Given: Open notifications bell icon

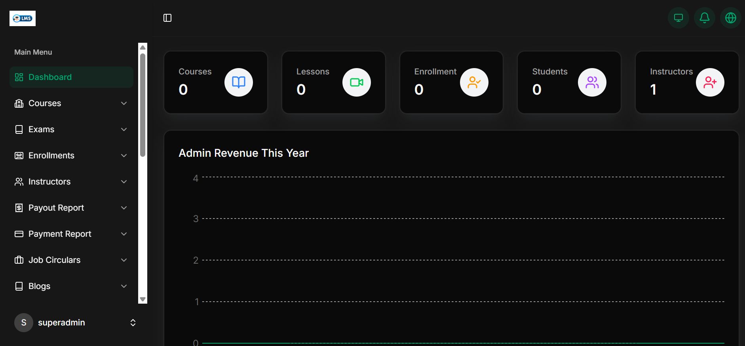Looking at the screenshot, I should tap(705, 18).
